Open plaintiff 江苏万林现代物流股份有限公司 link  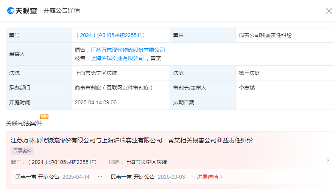coord(128,50)
